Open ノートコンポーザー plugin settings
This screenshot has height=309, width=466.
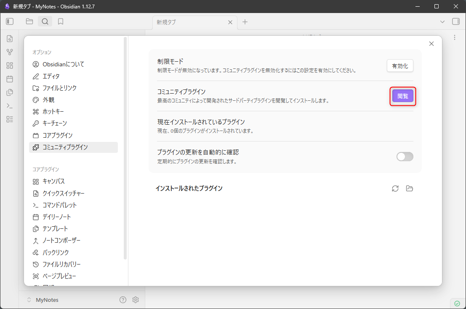pyautogui.click(x=73, y=241)
